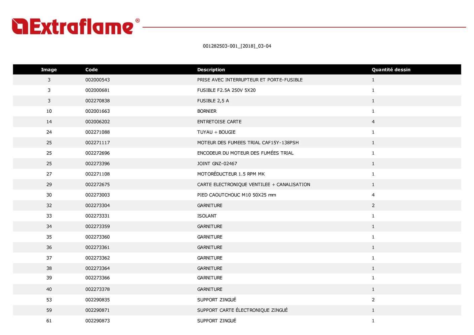Select the JOINT GNZ-02467 entry
The image size is (474, 335).
217,163
